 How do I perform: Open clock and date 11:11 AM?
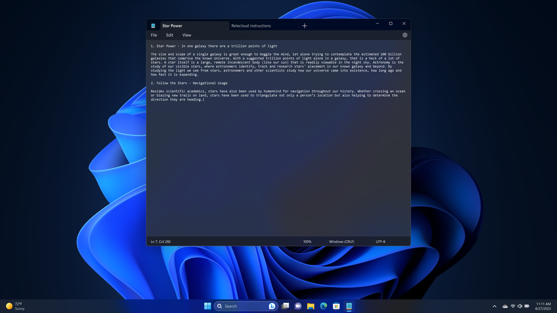543,306
